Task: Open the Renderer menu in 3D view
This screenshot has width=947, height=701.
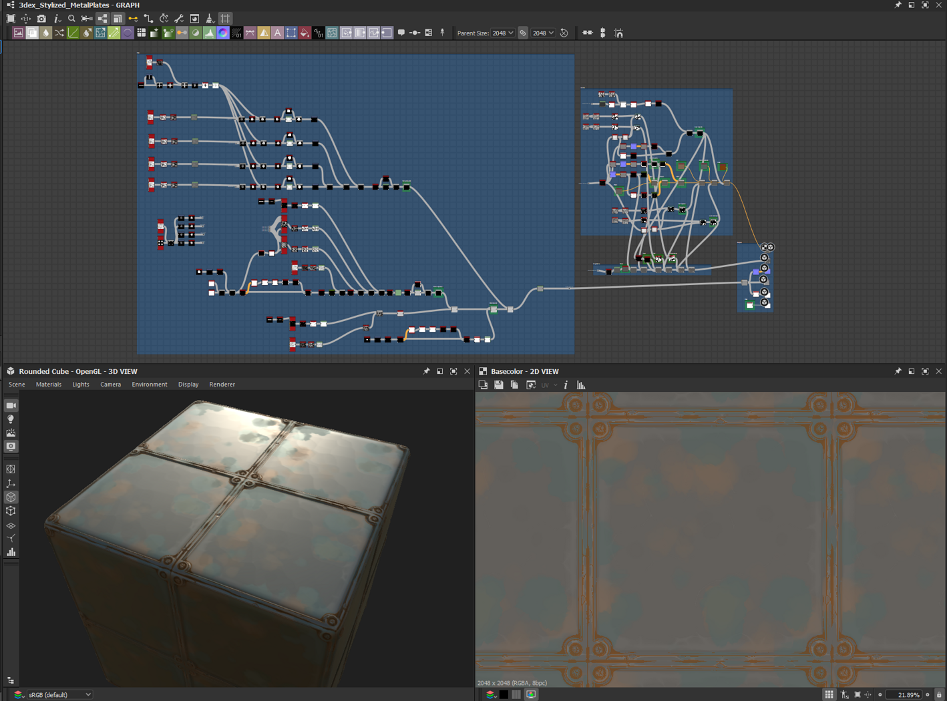Action: (222, 385)
